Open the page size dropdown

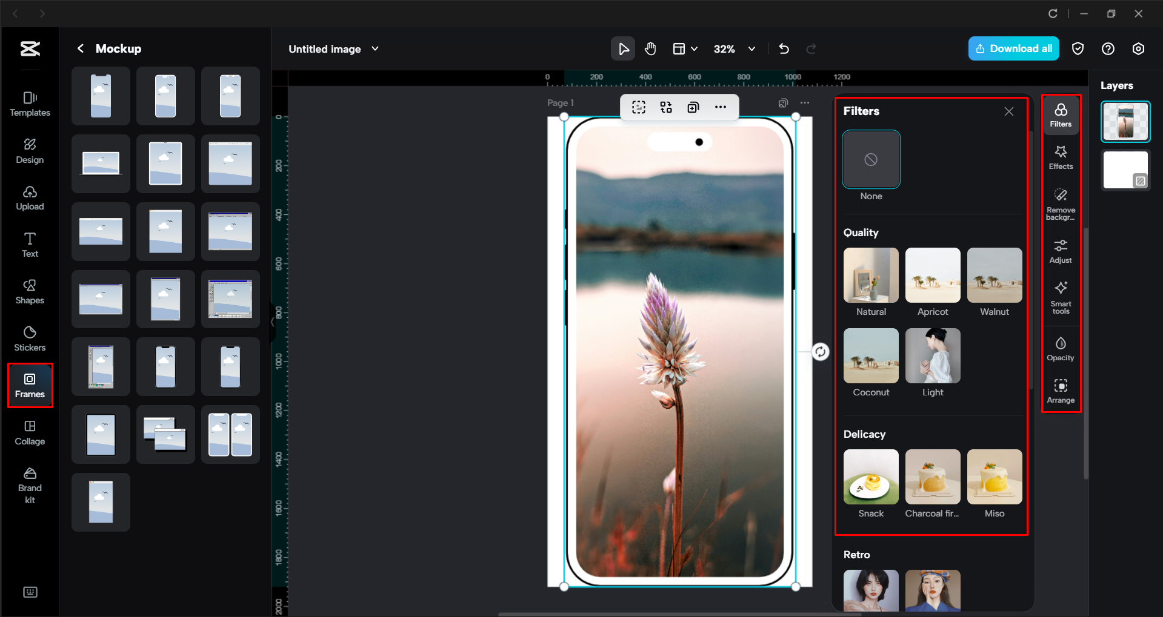685,48
